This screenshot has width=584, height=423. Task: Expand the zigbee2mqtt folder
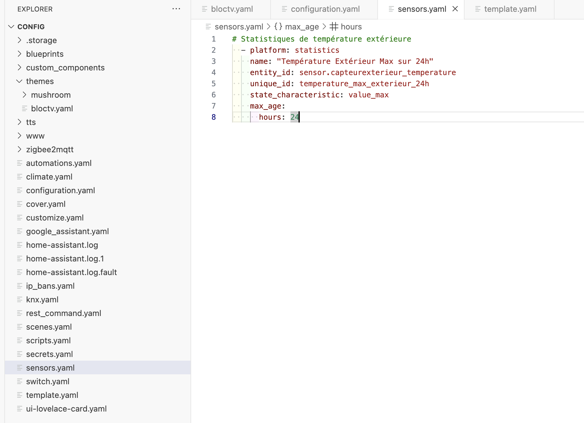click(19, 149)
